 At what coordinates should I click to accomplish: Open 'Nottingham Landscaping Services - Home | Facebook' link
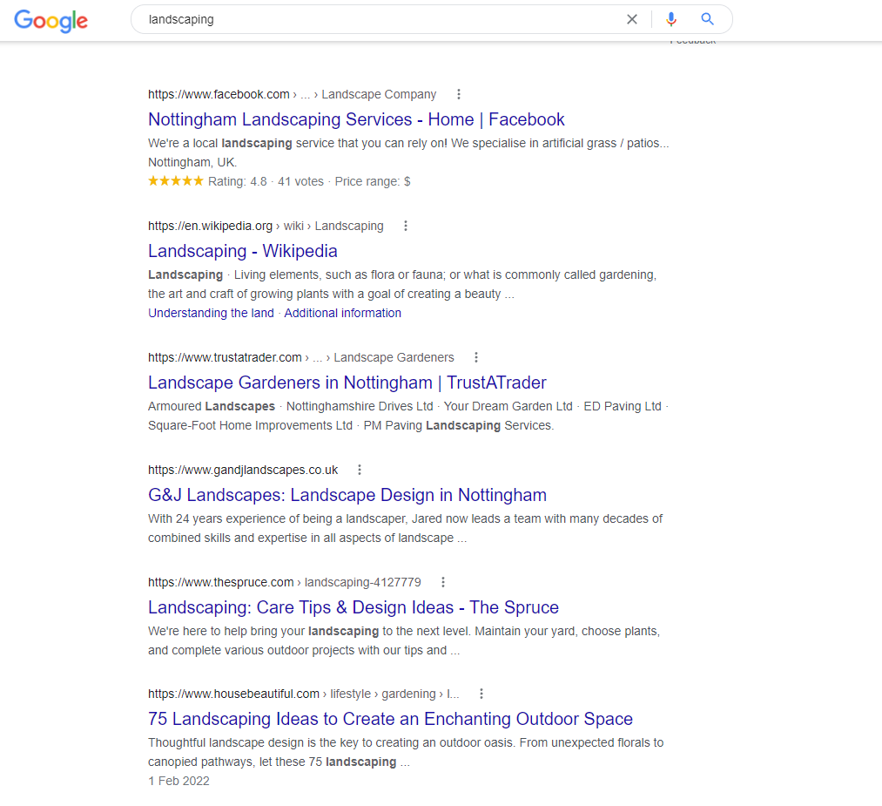point(356,119)
